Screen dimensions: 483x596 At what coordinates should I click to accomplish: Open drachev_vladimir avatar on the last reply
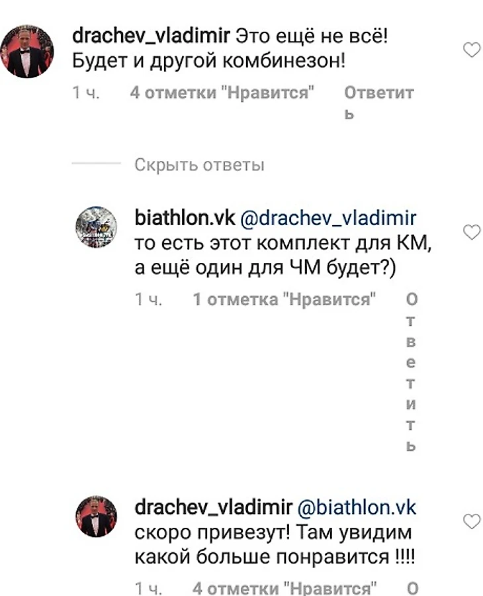tap(96, 516)
